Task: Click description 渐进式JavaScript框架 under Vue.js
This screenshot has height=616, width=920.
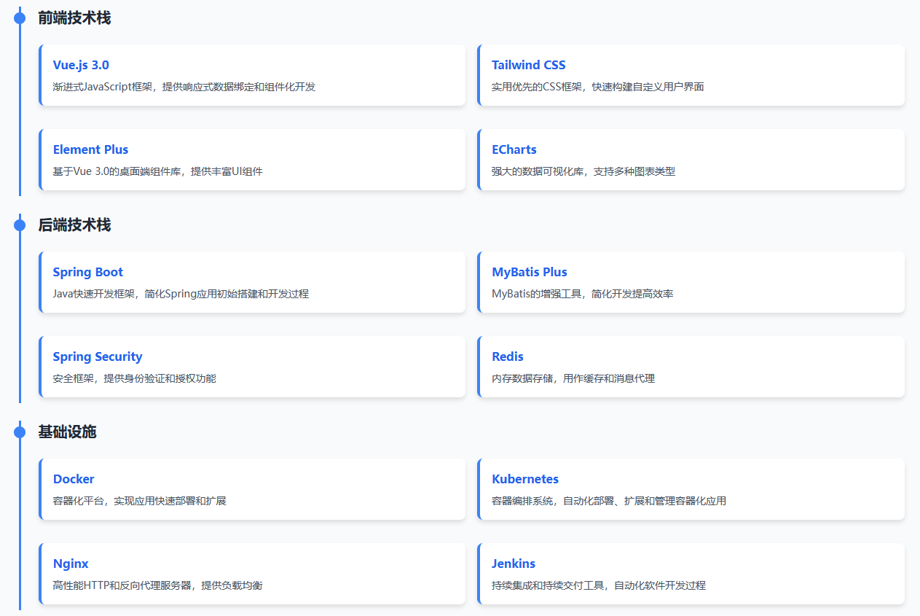Action: [184, 87]
